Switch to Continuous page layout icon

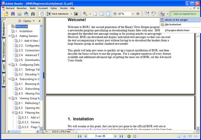[x=185, y=136]
